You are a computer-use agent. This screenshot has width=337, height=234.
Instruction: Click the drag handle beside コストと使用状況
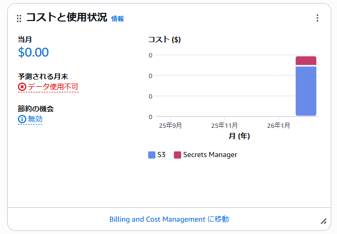point(19,18)
